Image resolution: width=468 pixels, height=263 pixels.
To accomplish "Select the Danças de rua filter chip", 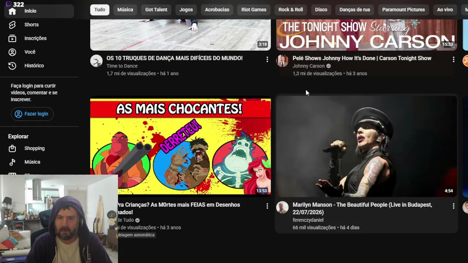I will tap(355, 9).
